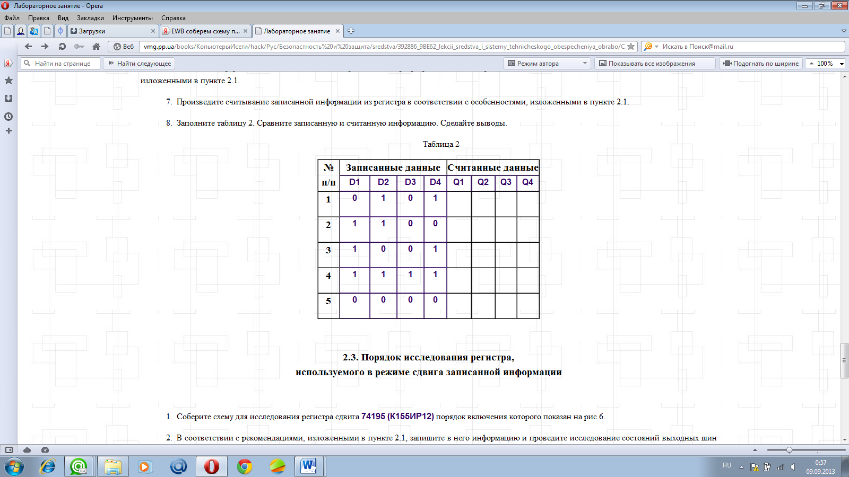Bookmark page with the star in address bar
The image size is (849, 477).
[631, 47]
